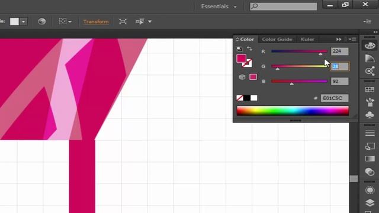Open the select similar objects dropdown arrow
This screenshot has height=213, width=379.
[150, 21]
